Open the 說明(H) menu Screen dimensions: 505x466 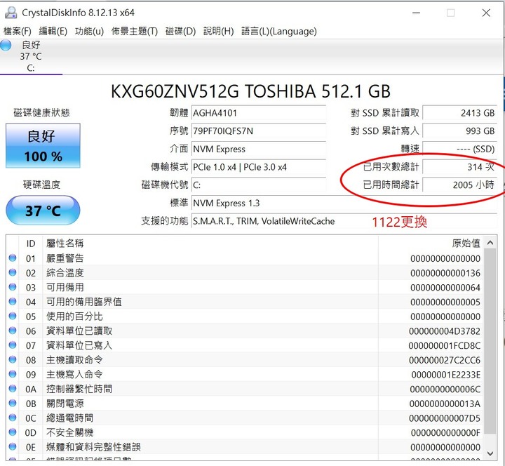point(218,32)
